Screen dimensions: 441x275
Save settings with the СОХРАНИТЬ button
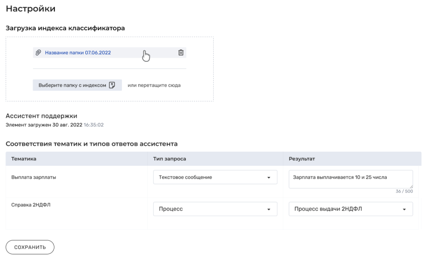coord(30,247)
